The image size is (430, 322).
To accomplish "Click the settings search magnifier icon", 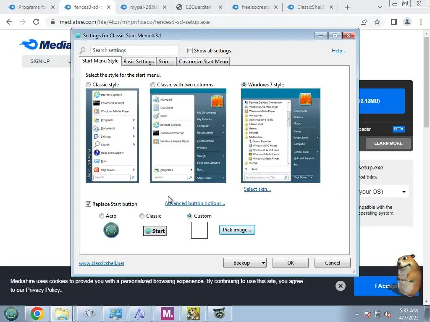I will click(83, 51).
